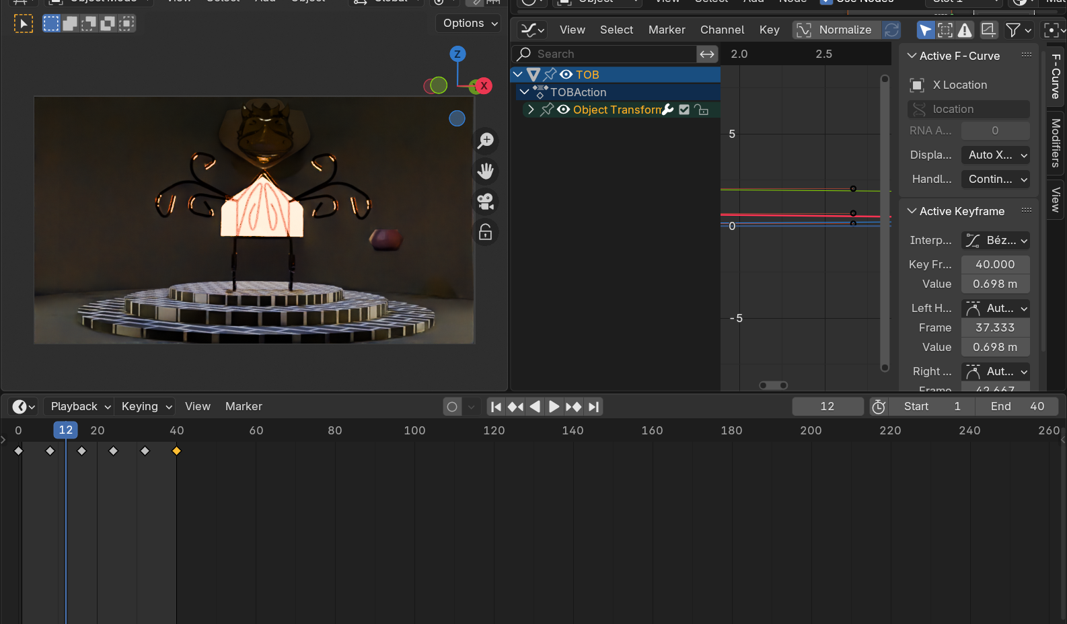
Task: Click the Graph Editor type icon
Action: click(x=532, y=30)
